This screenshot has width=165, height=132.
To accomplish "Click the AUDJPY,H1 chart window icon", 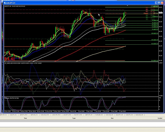I will click(5, 3).
